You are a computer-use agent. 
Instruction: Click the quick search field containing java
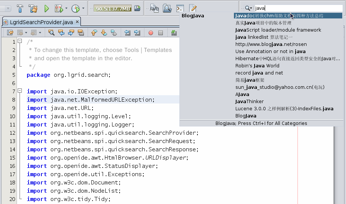point(298,8)
